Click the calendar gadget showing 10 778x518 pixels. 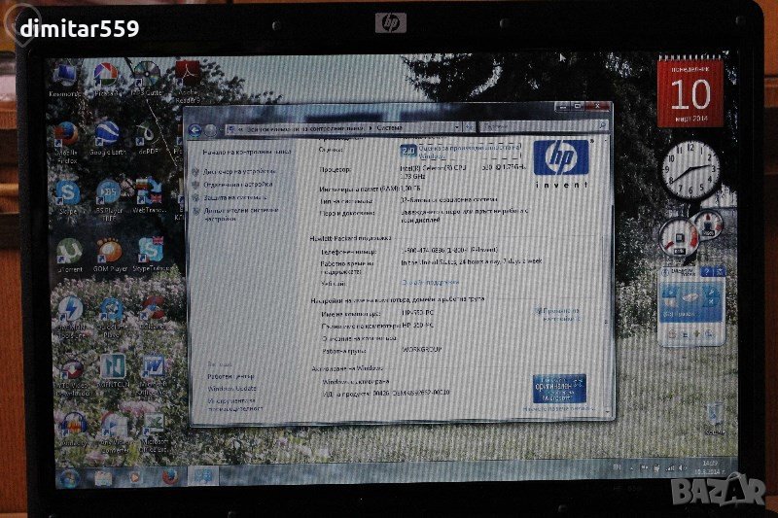(x=690, y=93)
